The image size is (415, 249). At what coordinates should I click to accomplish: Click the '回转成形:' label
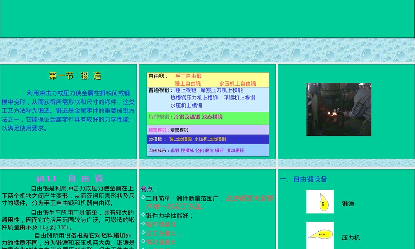(x=159, y=150)
